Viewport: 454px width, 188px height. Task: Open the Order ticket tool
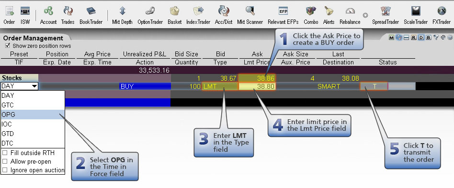[x=9, y=15]
